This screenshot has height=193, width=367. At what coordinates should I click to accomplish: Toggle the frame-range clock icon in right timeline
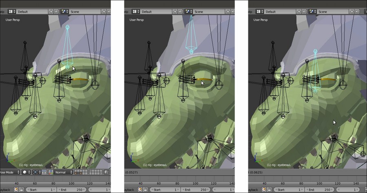point(264,190)
